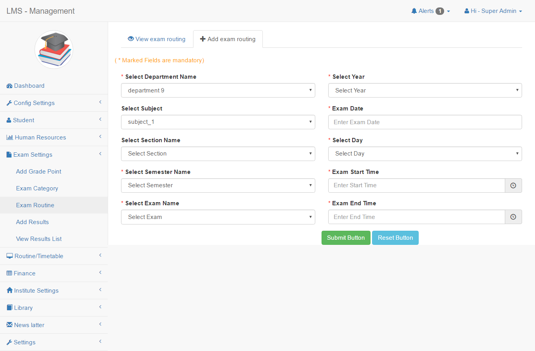
Task: Open the clock picker for Exam Start Time
Action: (x=513, y=185)
